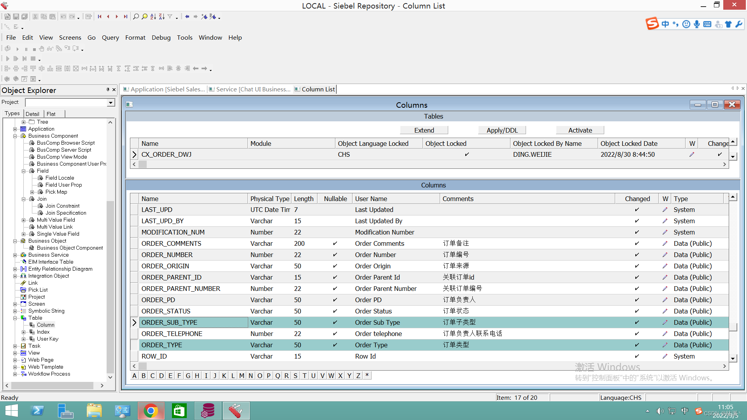Screen dimensions: 747x420
Task: Go to the previous record toolbar arrow
Action: (x=108, y=17)
